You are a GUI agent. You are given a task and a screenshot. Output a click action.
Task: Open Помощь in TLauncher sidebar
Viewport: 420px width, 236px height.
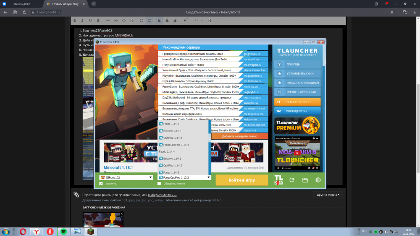pos(297,65)
